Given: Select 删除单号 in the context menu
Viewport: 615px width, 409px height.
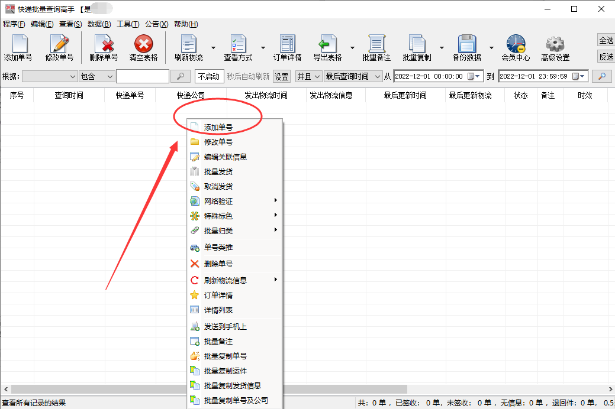Looking at the screenshot, I should click(235, 264).
